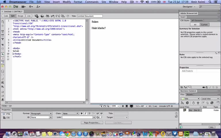The width and height of the screenshot is (221, 138).
Task: Open the Commands menu
Action: 92,2
